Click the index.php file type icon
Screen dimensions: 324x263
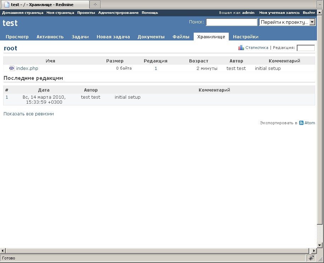12,68
